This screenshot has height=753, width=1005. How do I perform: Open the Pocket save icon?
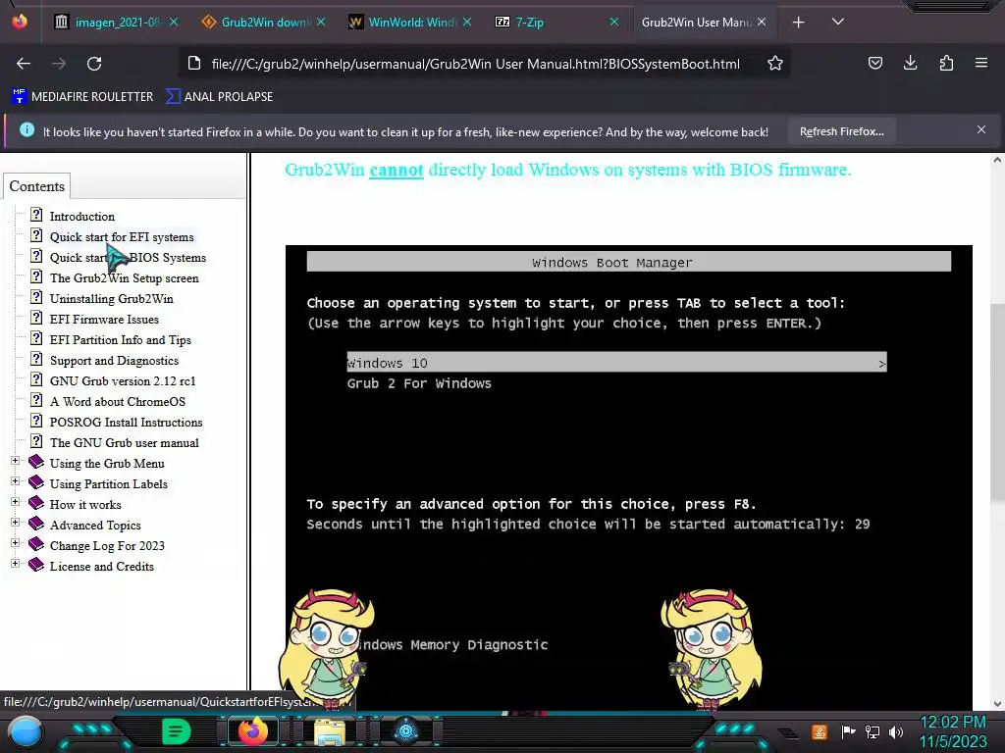click(x=874, y=63)
